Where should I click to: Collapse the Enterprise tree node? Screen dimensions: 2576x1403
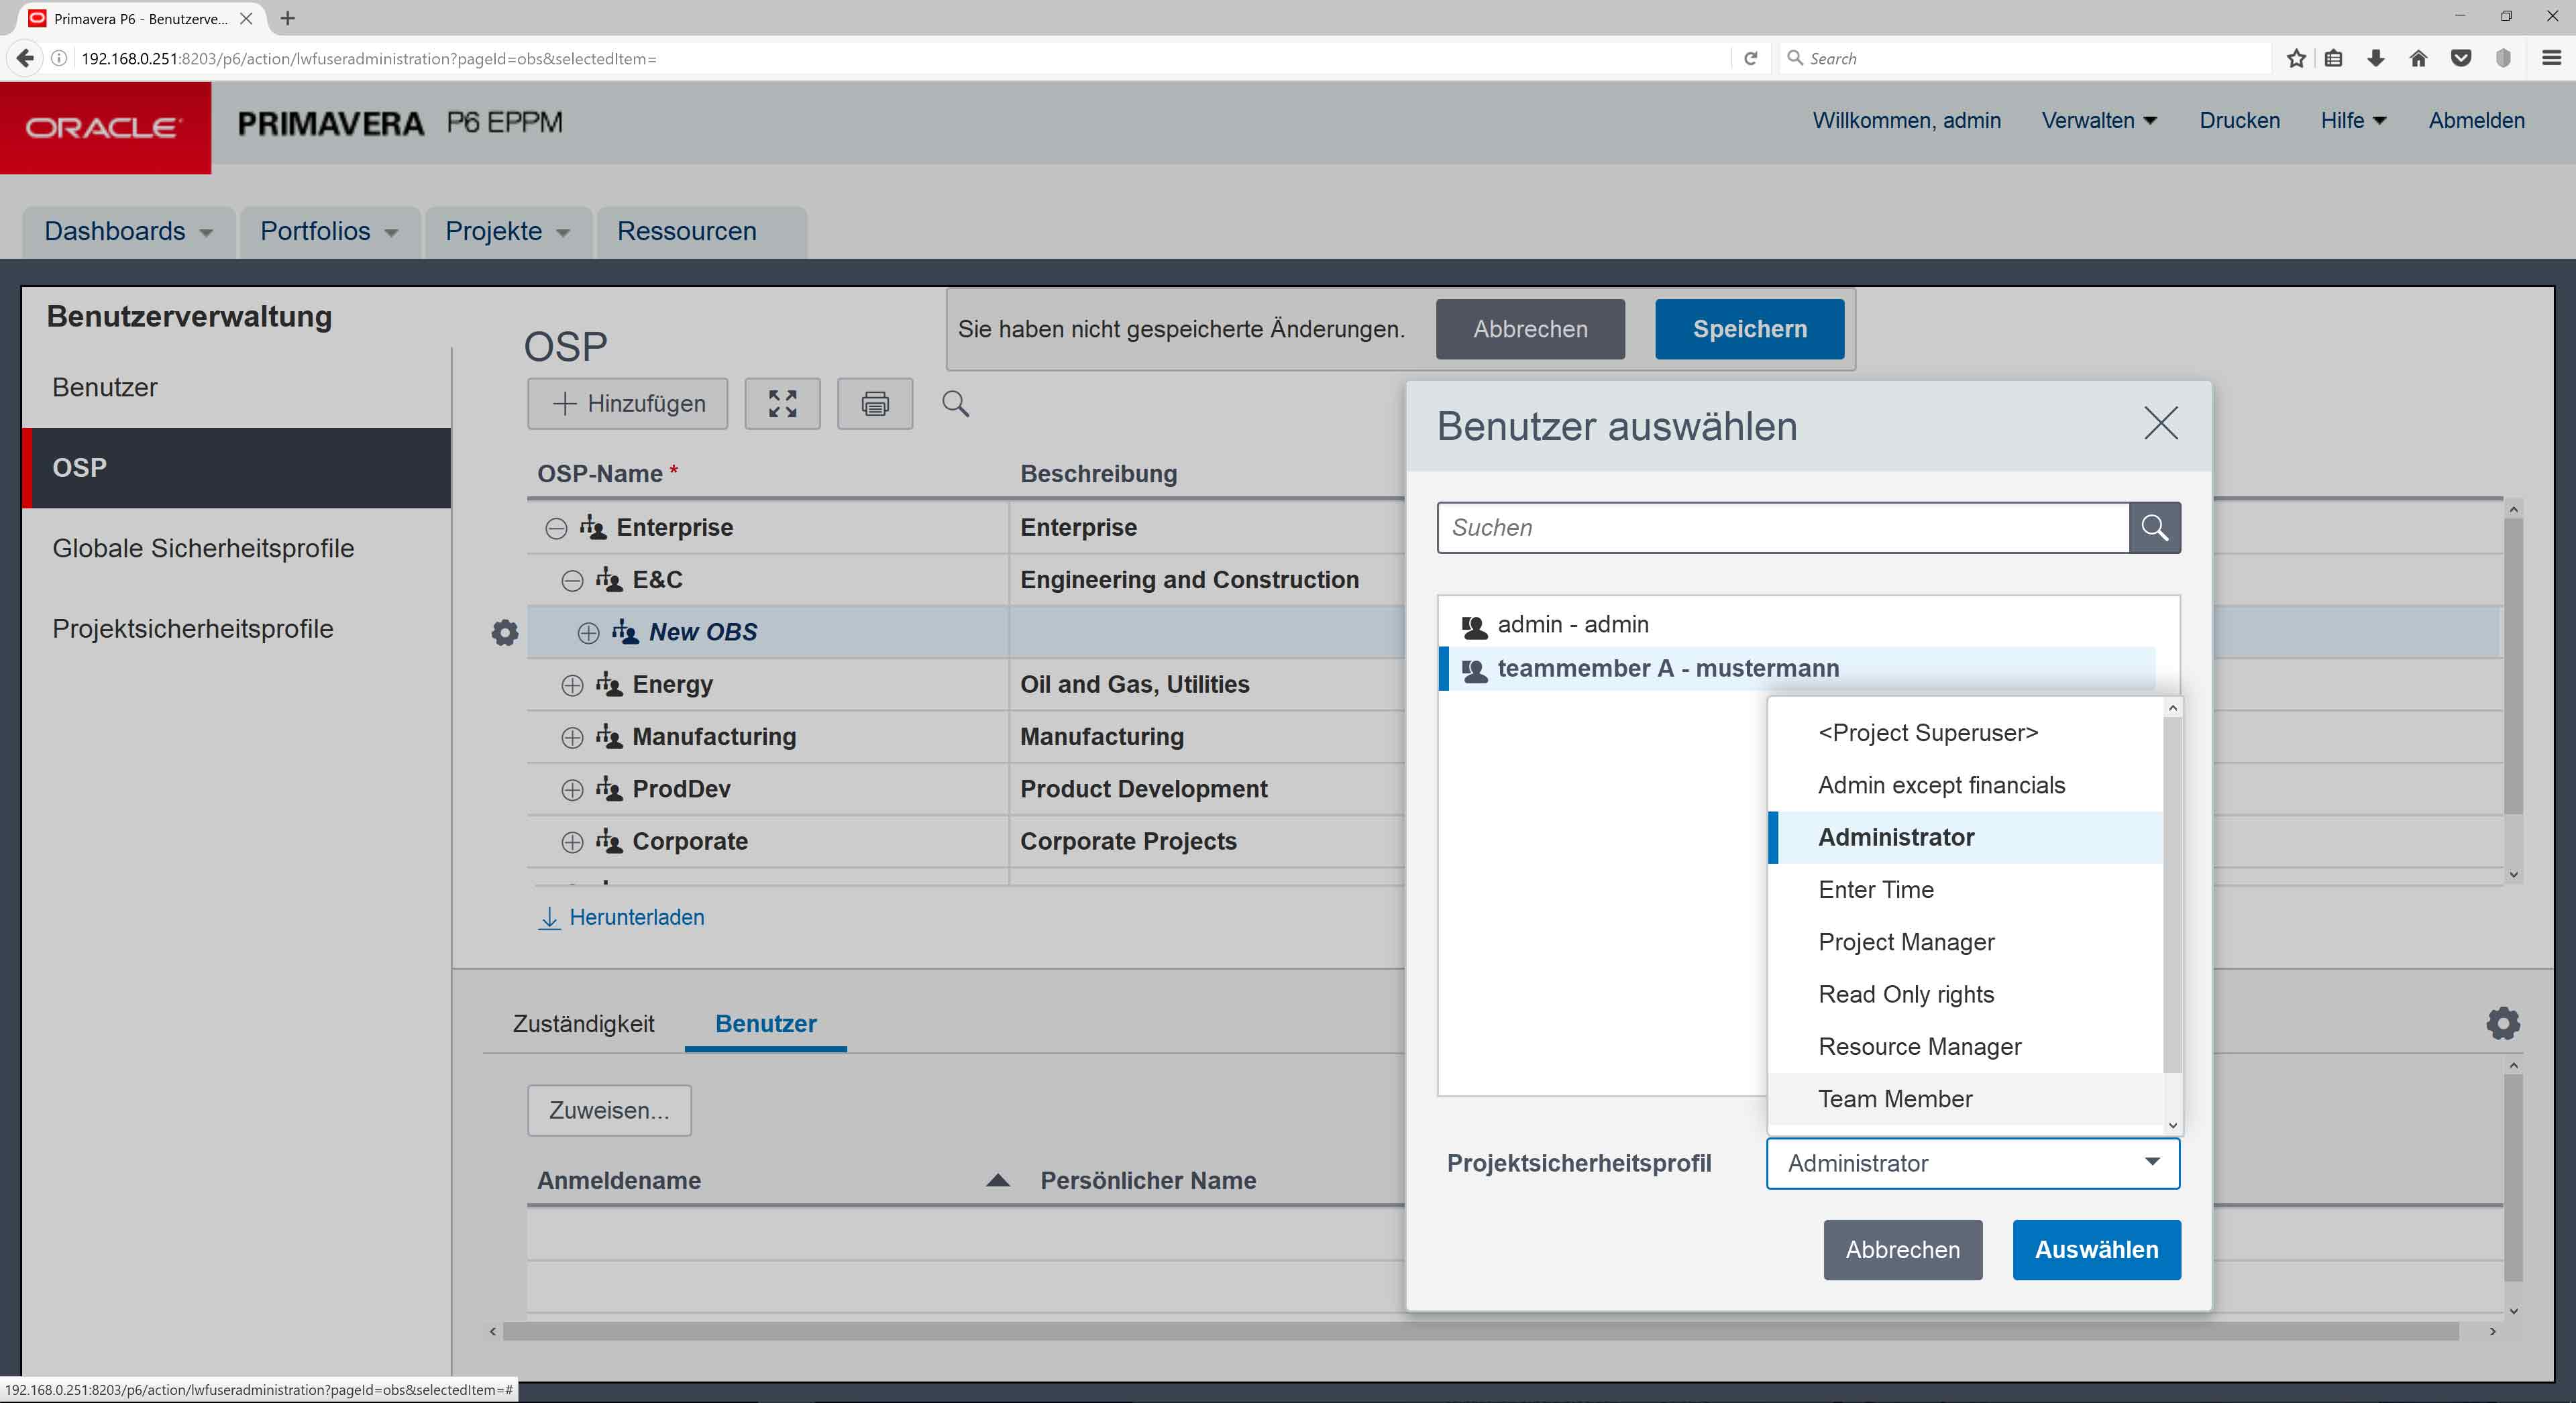(x=556, y=529)
